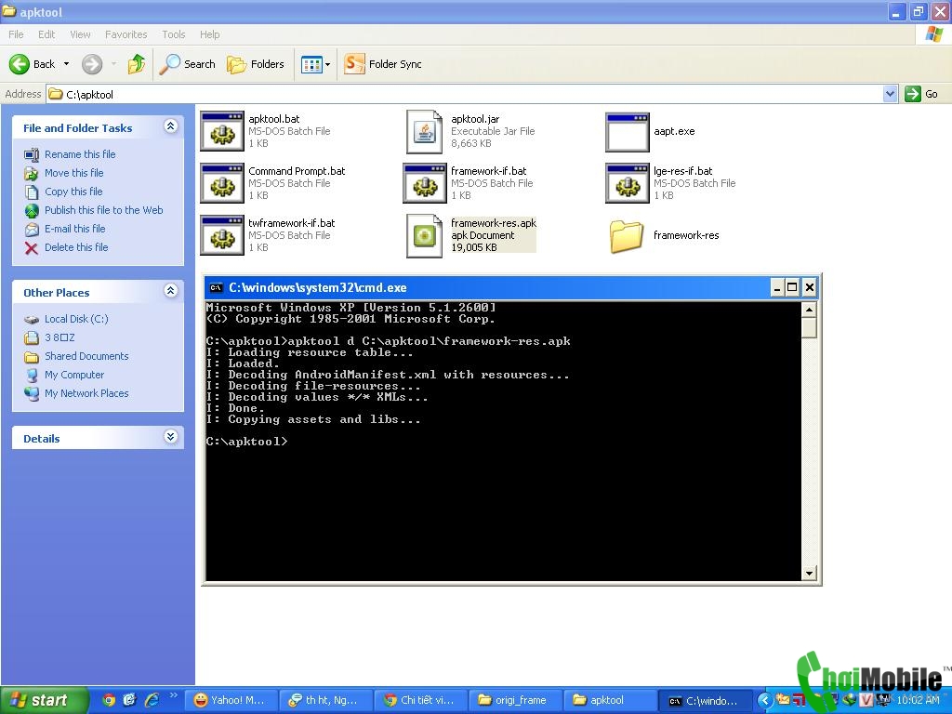Viewport: 952px width, 714px height.
Task: Open the Help menu
Action: pos(209,34)
